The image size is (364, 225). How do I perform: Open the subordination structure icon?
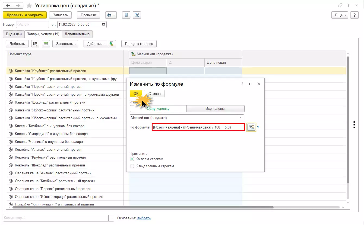coord(136,15)
